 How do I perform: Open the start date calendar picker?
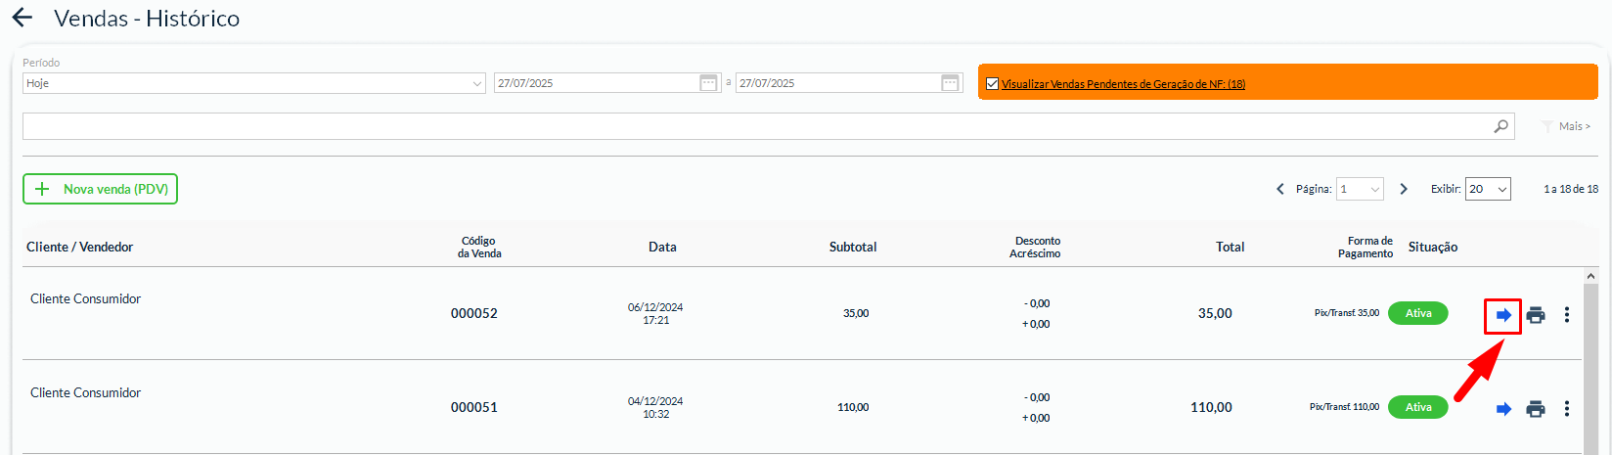(708, 83)
